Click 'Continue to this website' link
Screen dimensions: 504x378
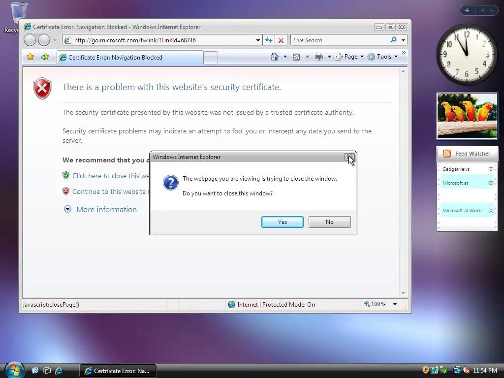click(x=111, y=191)
